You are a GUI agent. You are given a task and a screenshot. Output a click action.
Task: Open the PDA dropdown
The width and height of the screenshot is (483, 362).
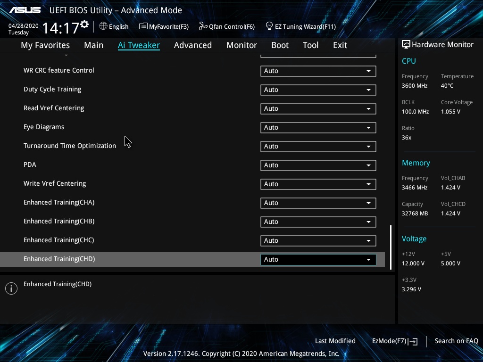click(x=318, y=165)
